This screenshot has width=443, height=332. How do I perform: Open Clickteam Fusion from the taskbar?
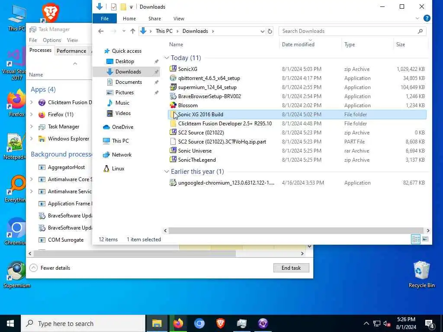(263, 323)
